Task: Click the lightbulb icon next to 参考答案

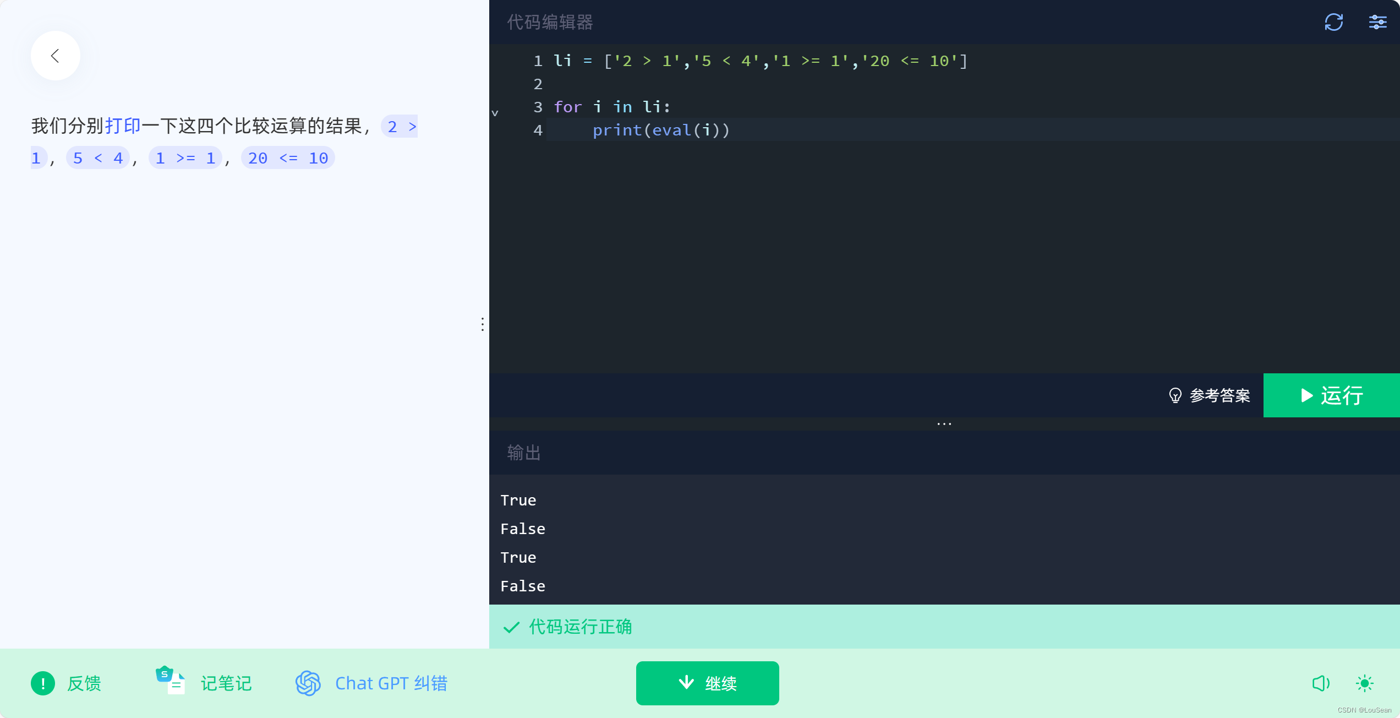Action: (x=1175, y=395)
